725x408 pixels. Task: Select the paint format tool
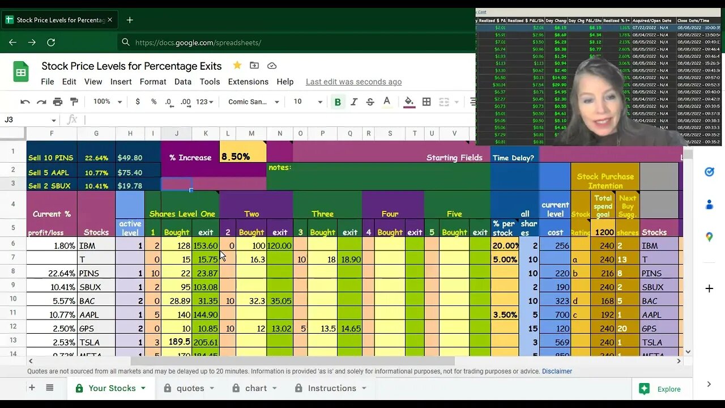[x=74, y=102]
